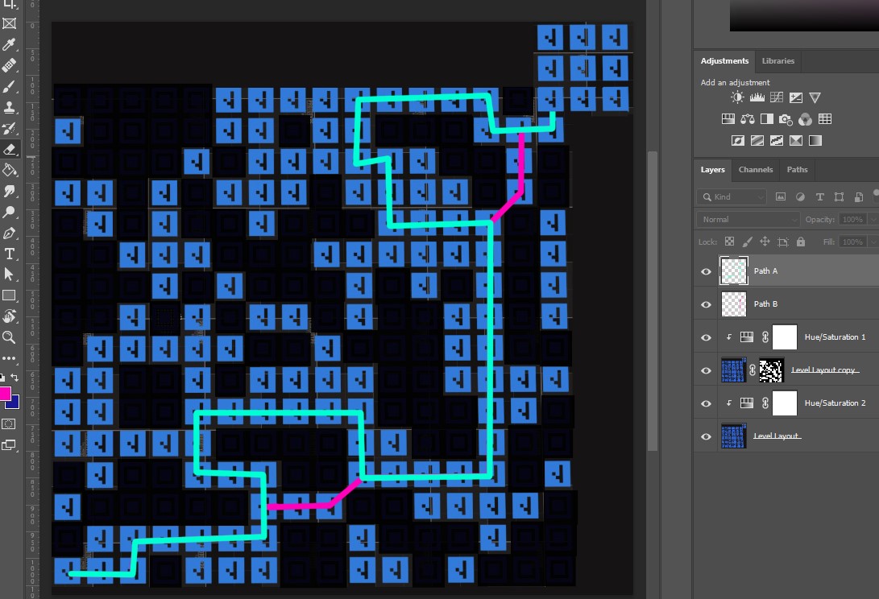Viewport: 879px width, 599px height.
Task: Toggle lock transparent pixels
Action: coord(729,242)
